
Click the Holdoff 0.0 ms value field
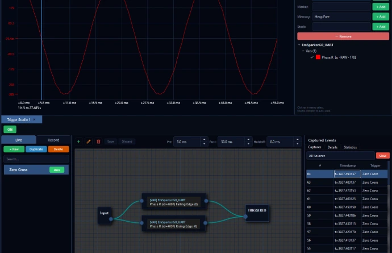coord(281,142)
